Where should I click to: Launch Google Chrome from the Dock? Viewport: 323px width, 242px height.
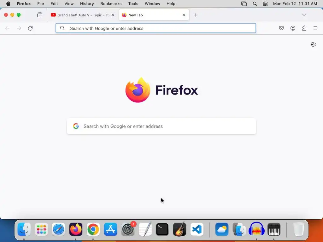pyautogui.click(x=93, y=229)
